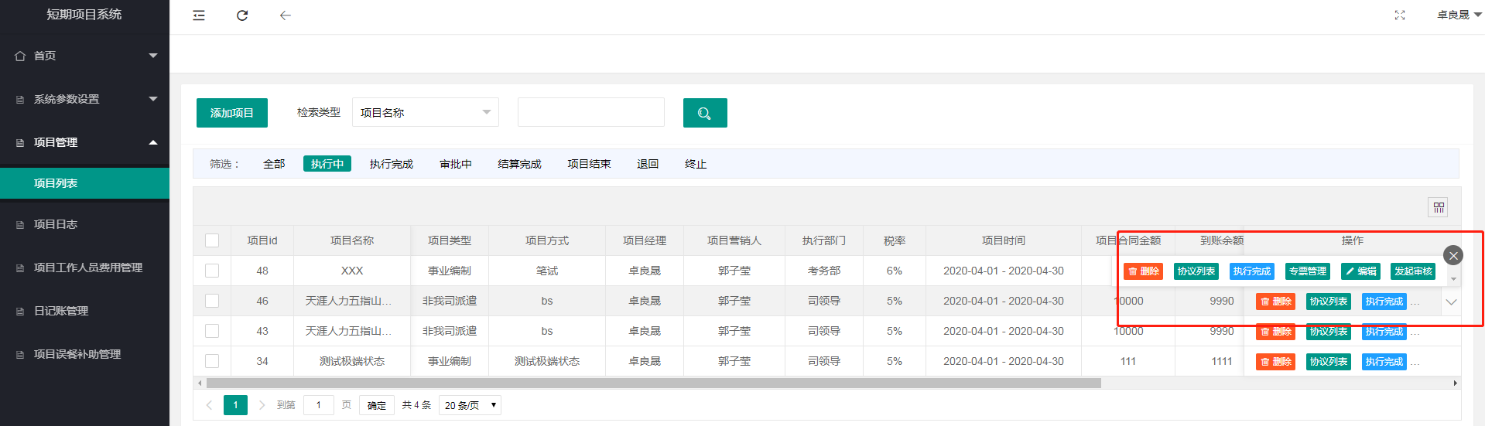Click the horizontal scrollbar under the table
1485x426 pixels.
653,383
